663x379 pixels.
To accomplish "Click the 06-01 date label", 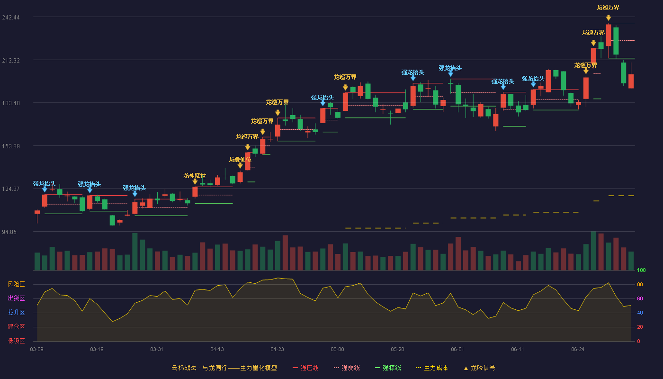I will [x=458, y=349].
